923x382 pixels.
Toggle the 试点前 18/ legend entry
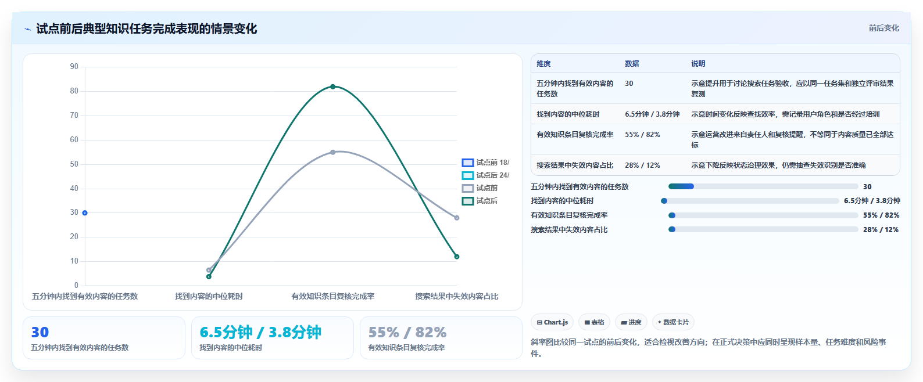coord(485,163)
